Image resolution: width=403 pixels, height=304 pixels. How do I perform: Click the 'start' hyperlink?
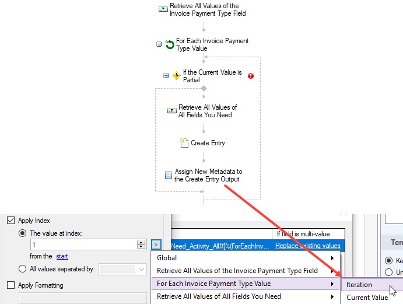coord(62,256)
